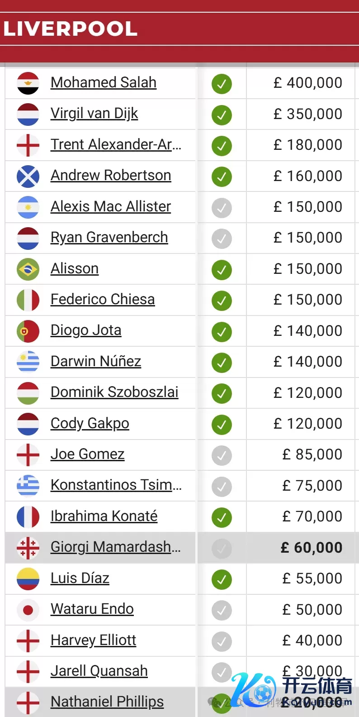Toggle the green checkmark for Virgil van Dijk
The height and width of the screenshot is (717, 359).
coord(222,115)
